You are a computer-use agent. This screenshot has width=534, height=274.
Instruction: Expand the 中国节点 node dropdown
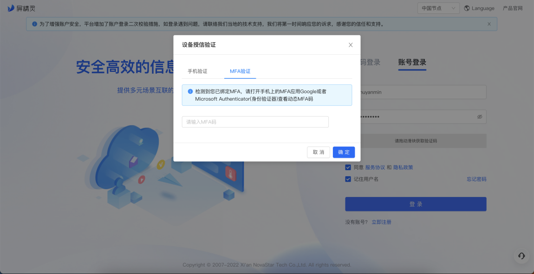[x=439, y=8]
